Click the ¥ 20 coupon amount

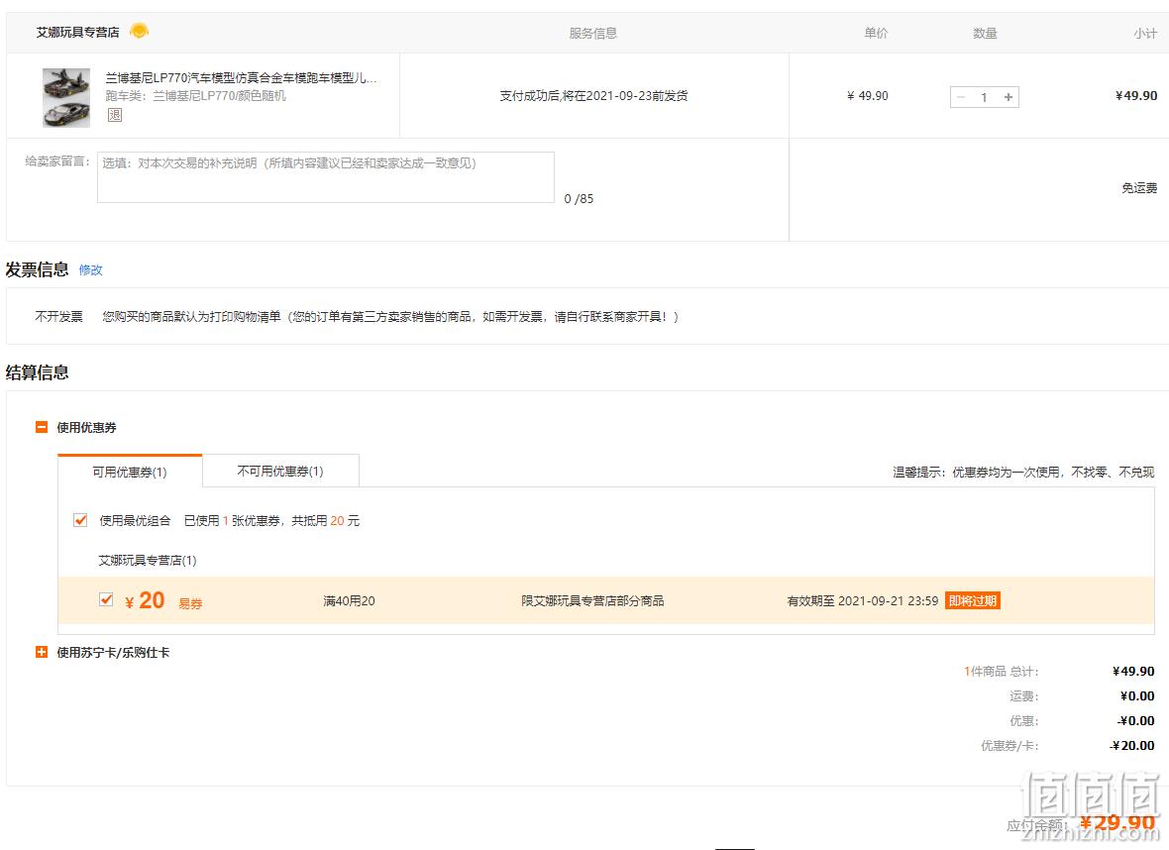[145, 600]
